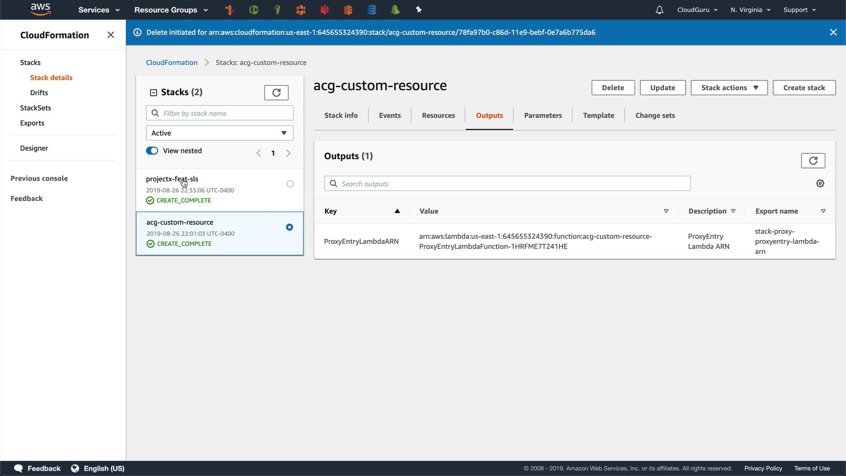
Task: Click the pin shortcut icon in navbar
Action: (x=419, y=10)
